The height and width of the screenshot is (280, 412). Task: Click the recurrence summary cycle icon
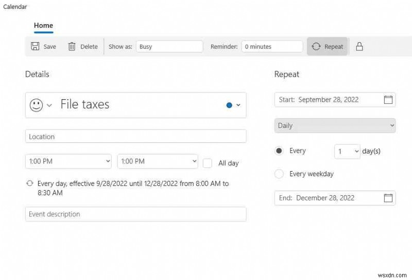(x=30, y=183)
